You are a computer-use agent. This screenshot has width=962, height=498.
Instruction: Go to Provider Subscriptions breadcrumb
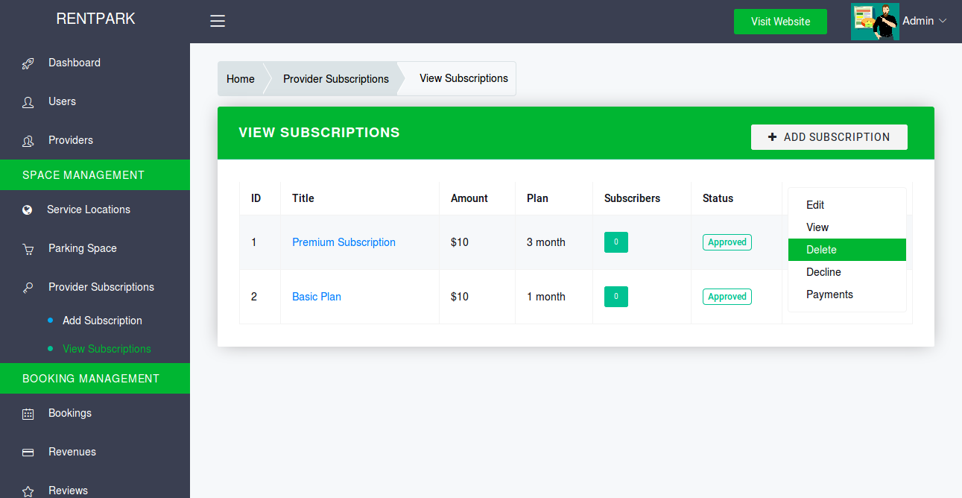[x=336, y=79]
